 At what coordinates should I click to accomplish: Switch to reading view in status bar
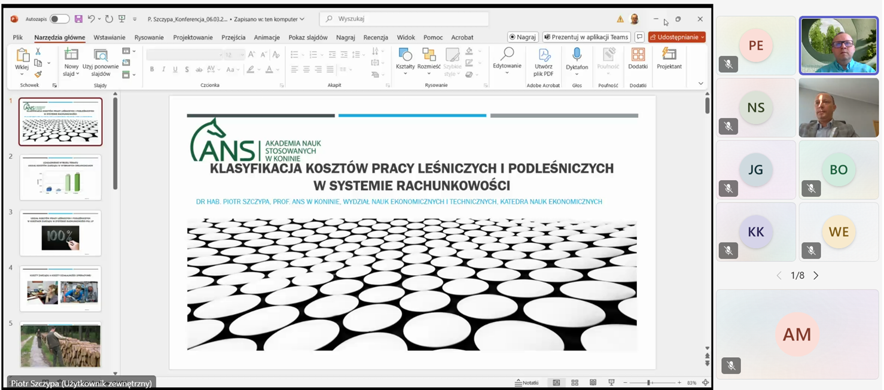click(x=593, y=383)
